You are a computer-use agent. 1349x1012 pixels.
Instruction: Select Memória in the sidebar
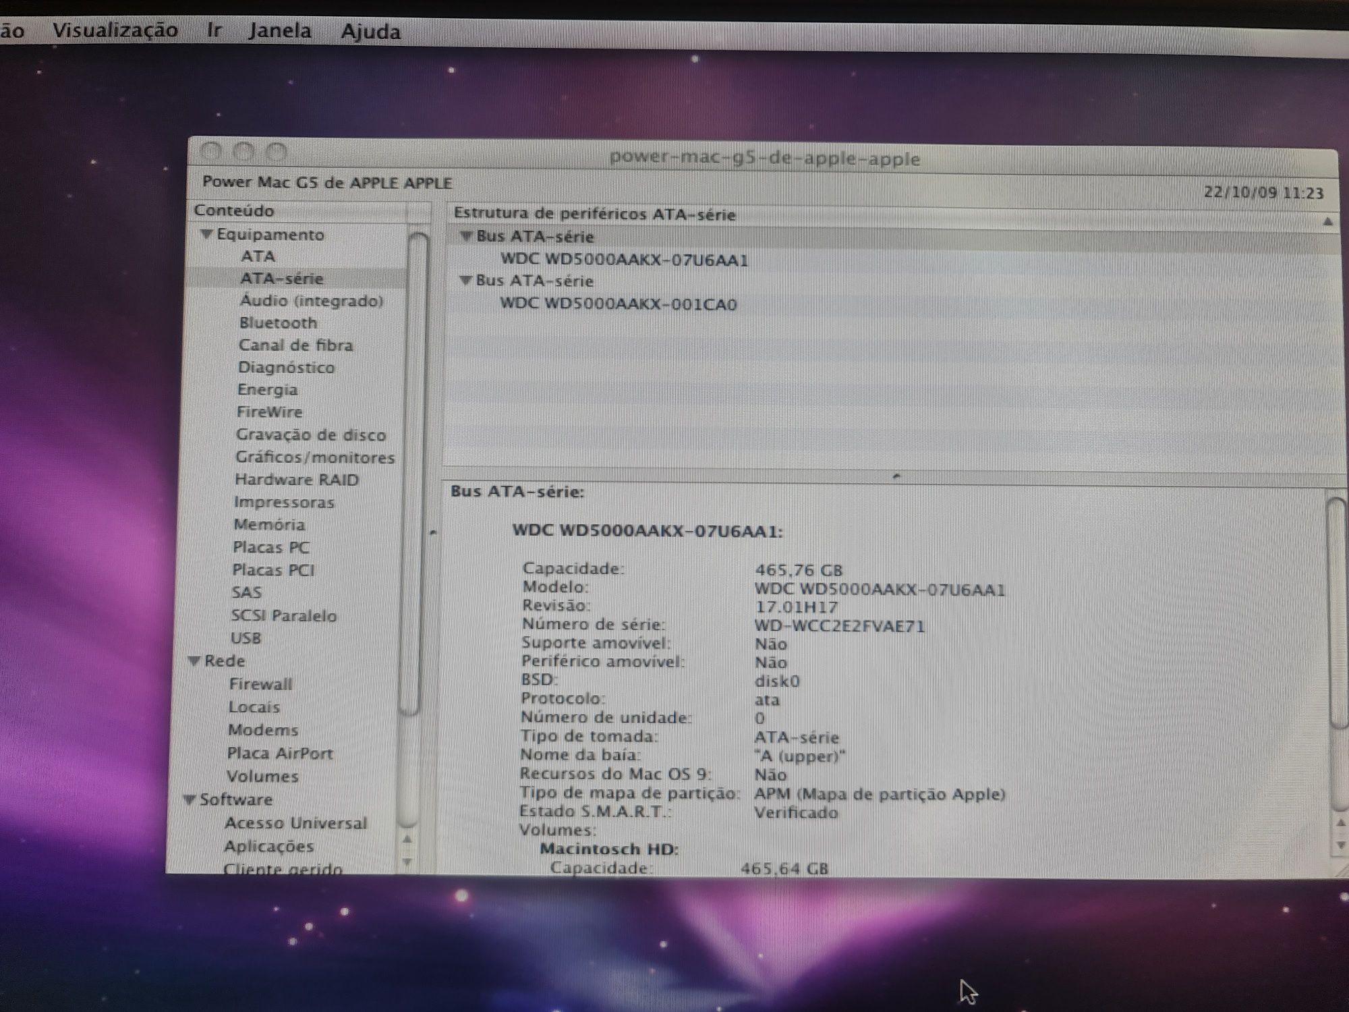[268, 525]
